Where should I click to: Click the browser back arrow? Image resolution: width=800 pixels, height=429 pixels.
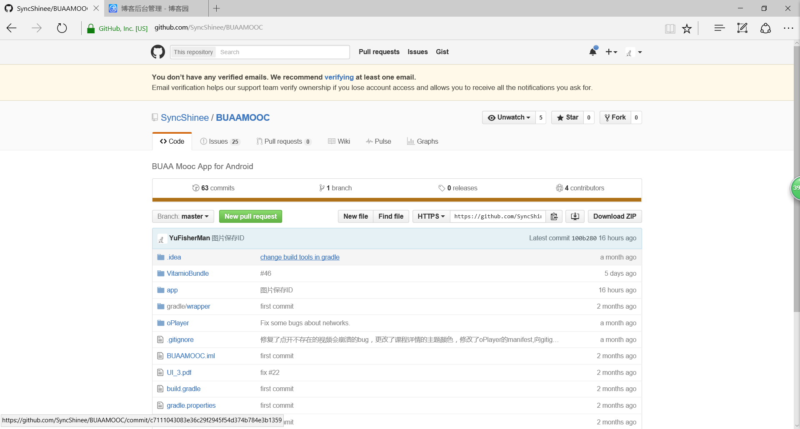click(12, 28)
